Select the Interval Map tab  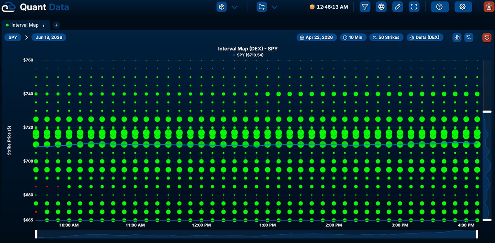click(x=25, y=25)
